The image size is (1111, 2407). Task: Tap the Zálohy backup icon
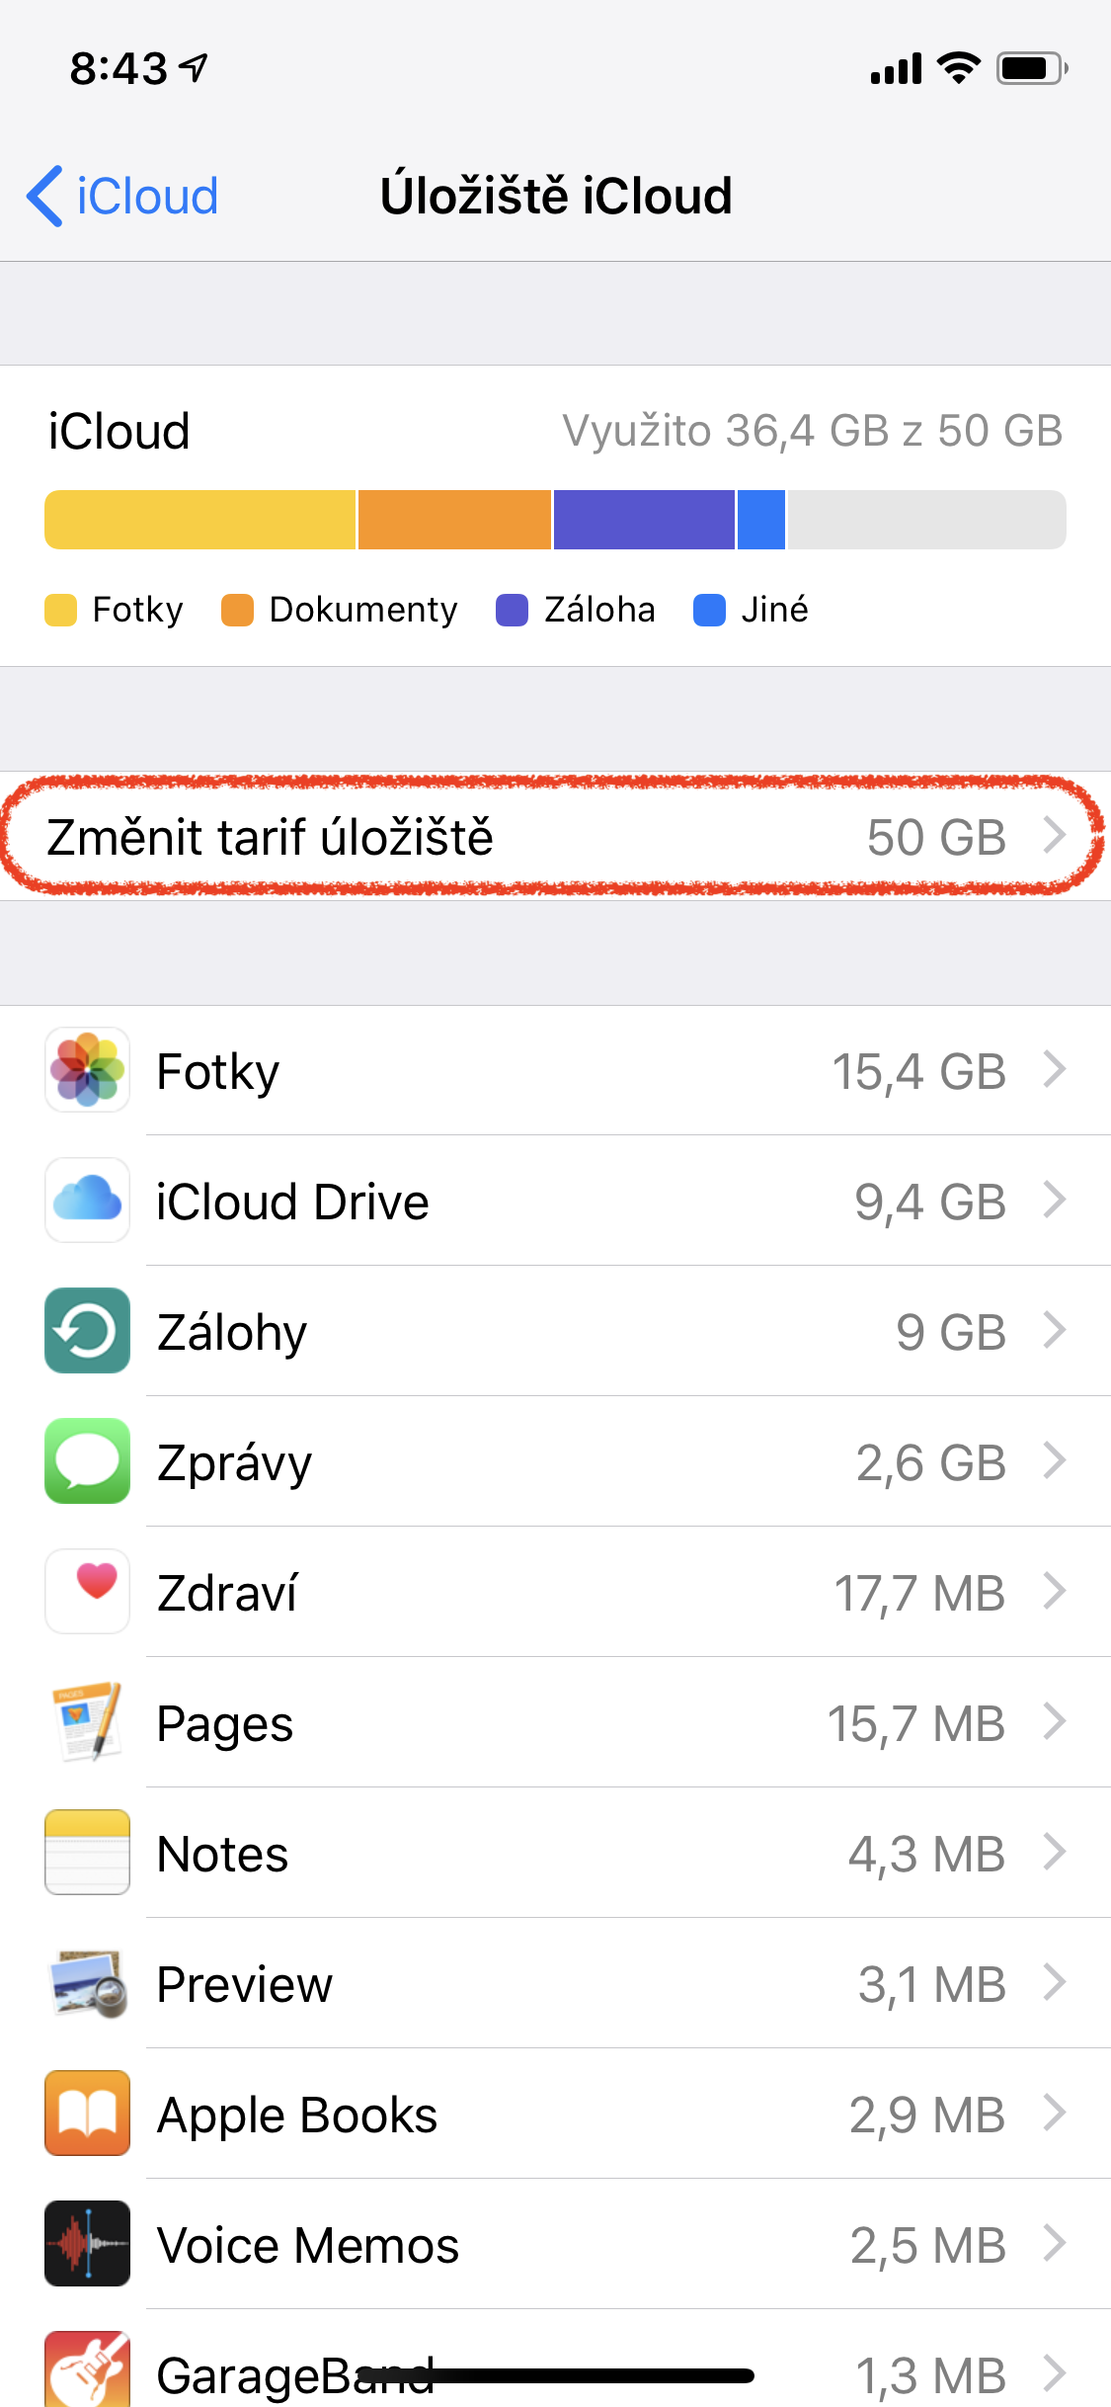[87, 1331]
